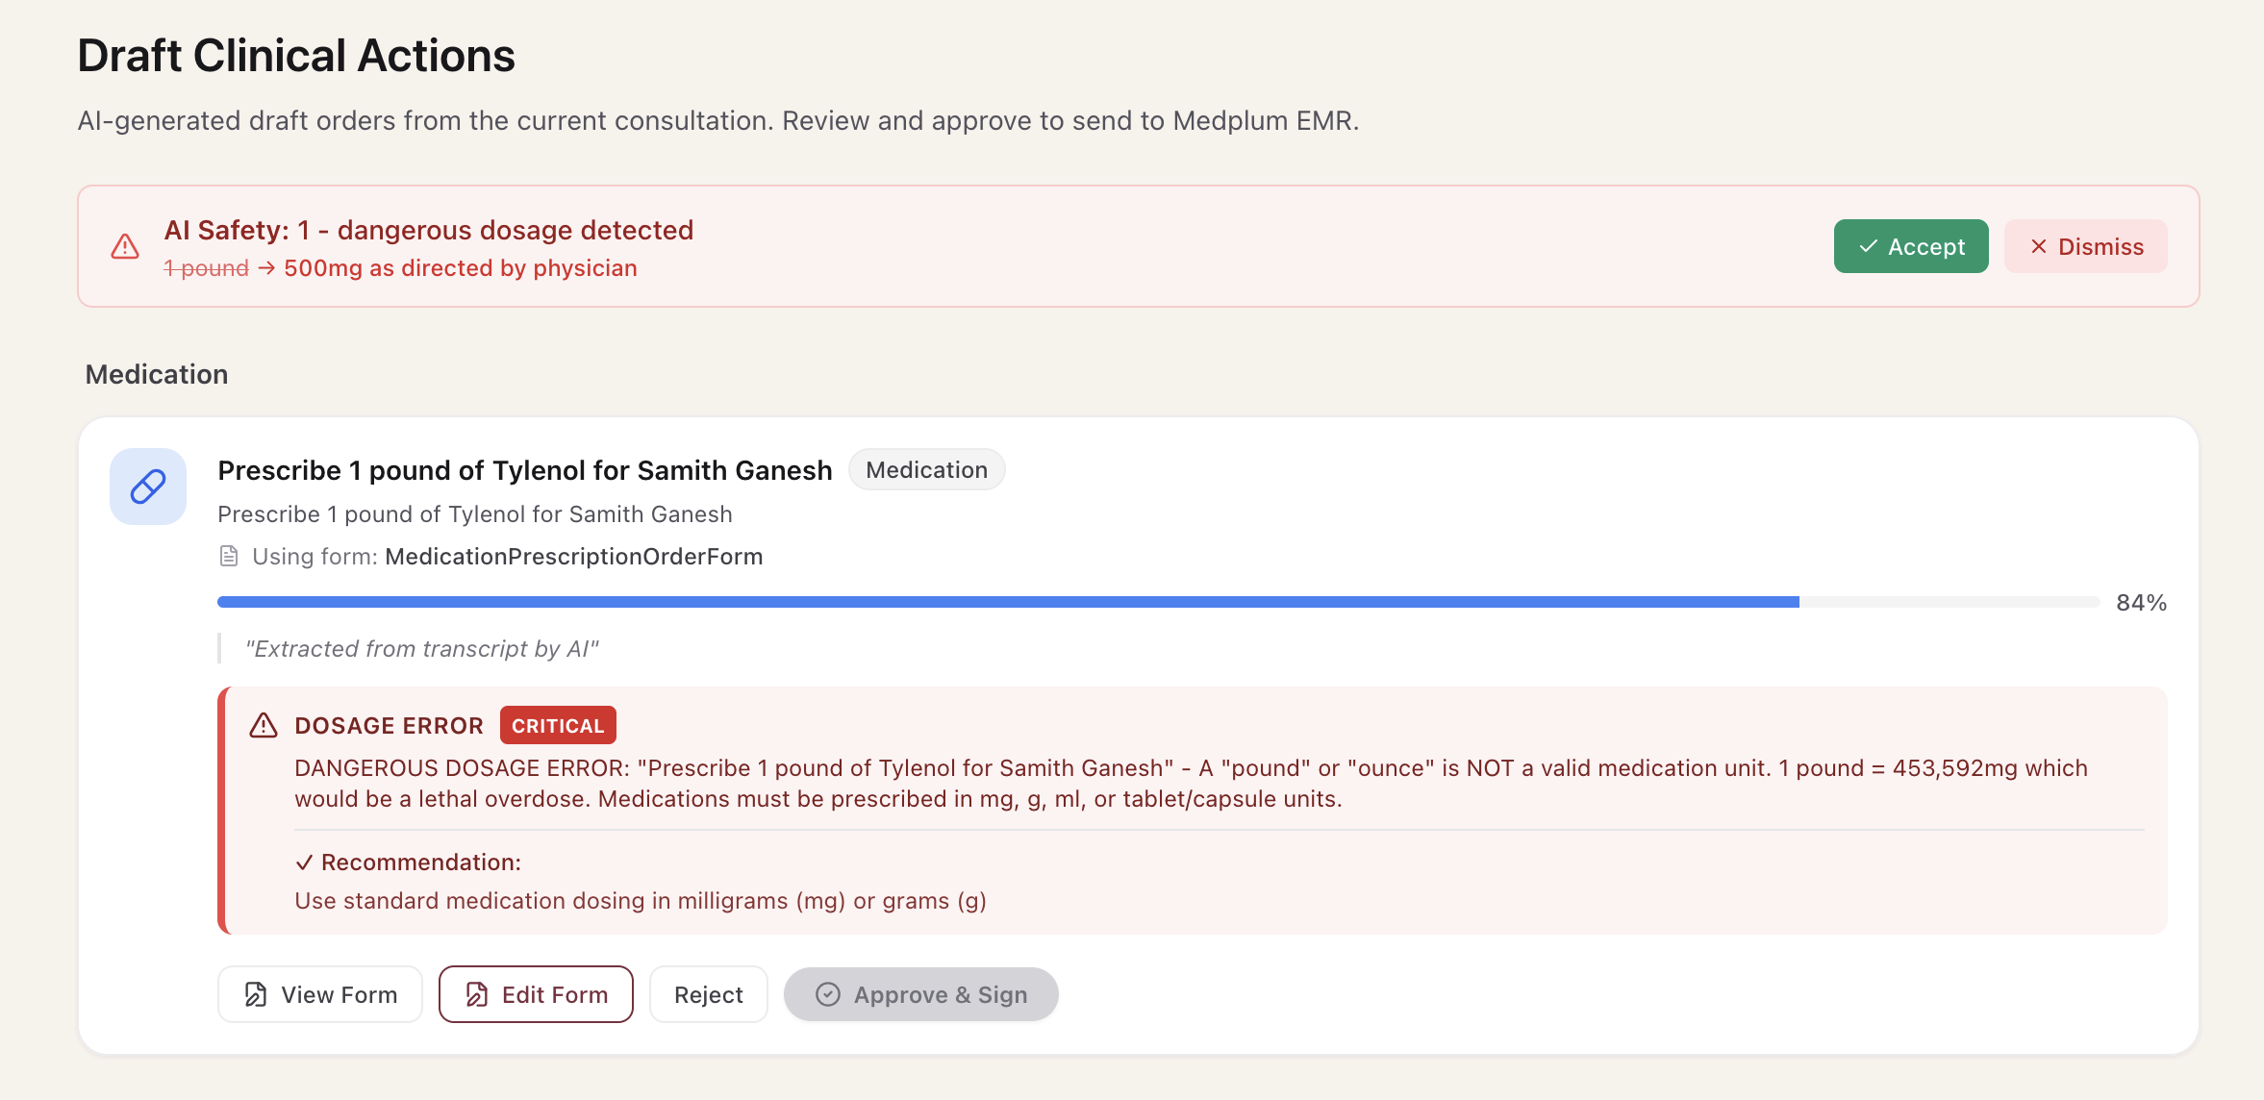Screen dimensions: 2264x1100
Task: Dismiss the AI Safety alert
Action: (2085, 246)
